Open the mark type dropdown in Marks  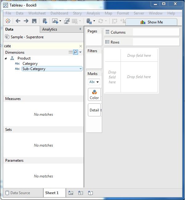point(94,82)
